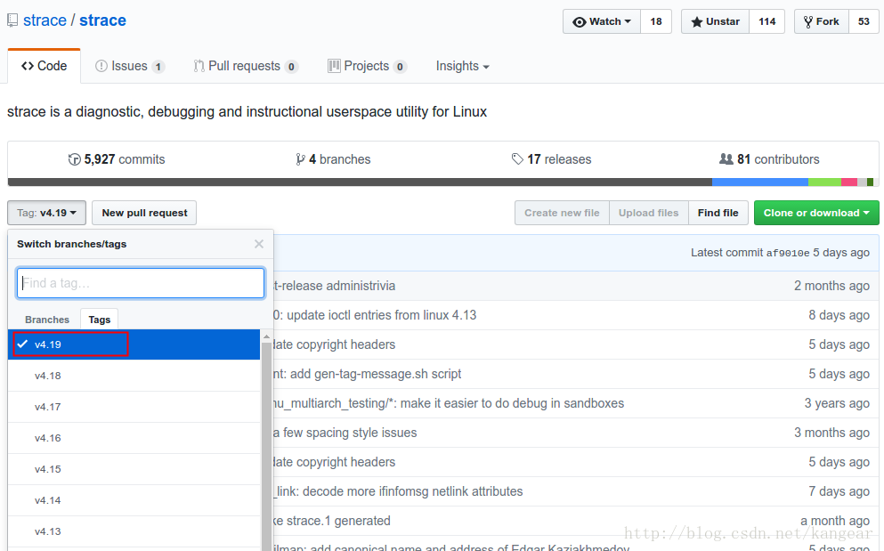Close the Switch branches/tags popup
The image size is (884, 551).
click(x=259, y=244)
